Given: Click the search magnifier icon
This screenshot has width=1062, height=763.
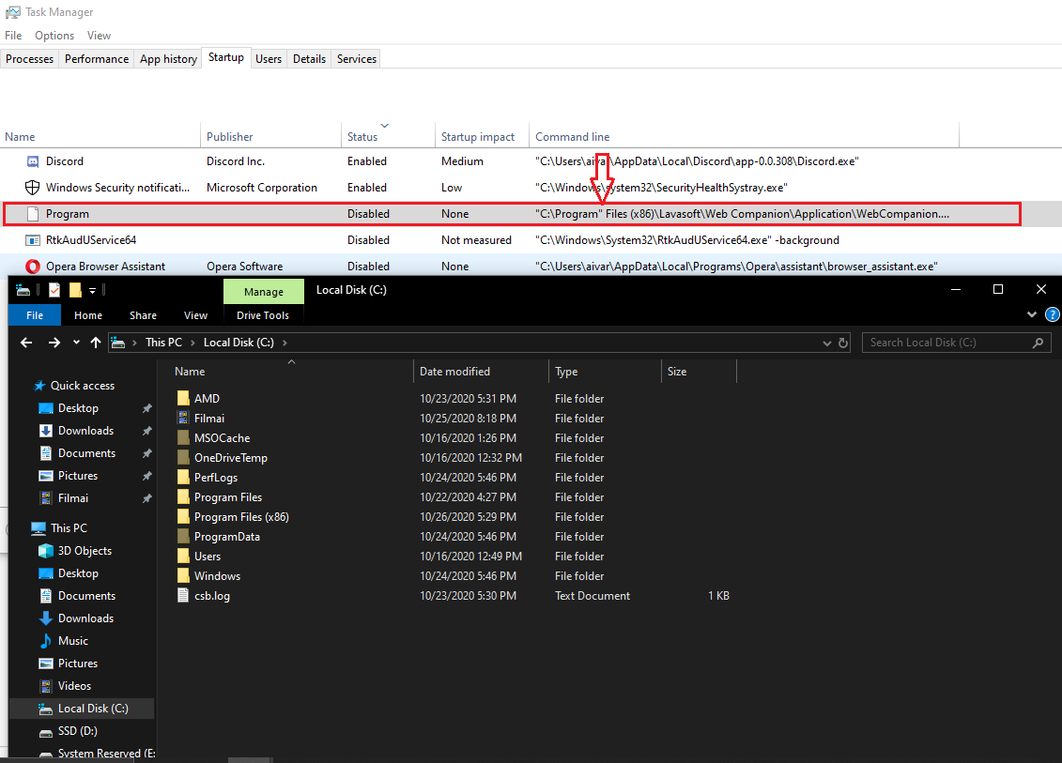Looking at the screenshot, I should coord(1038,343).
